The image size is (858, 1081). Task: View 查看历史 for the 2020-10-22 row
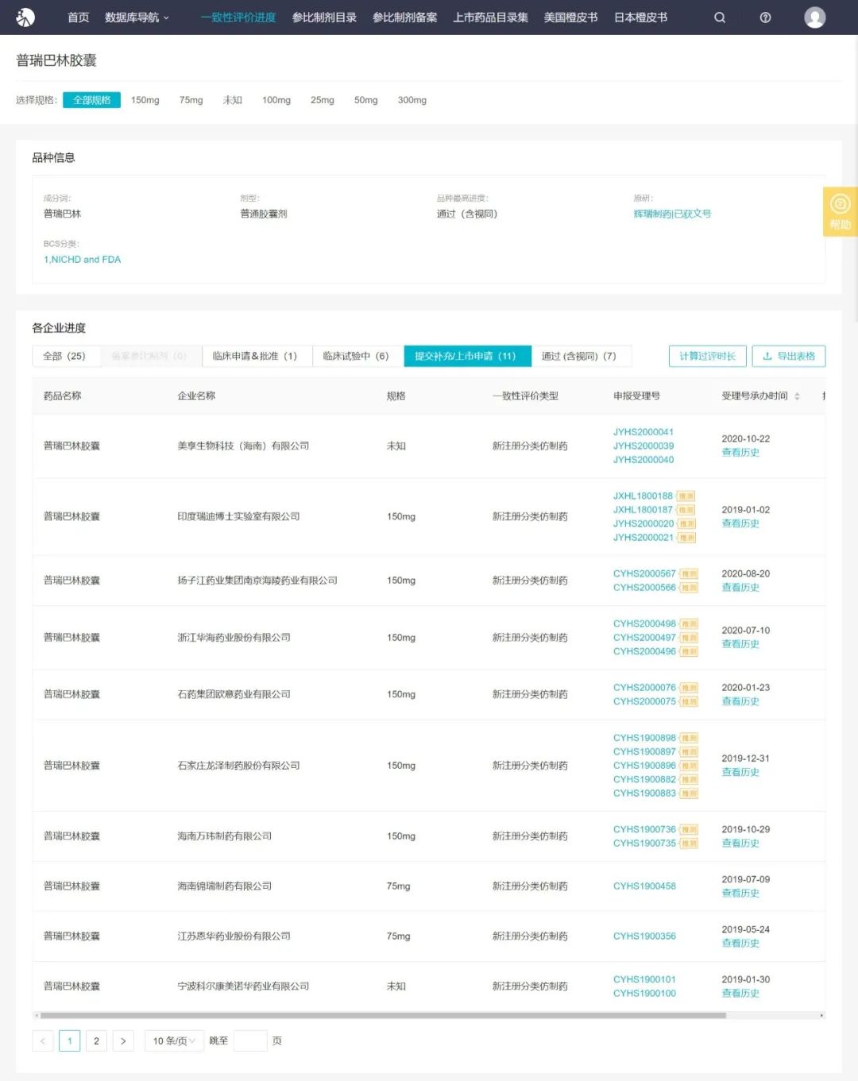point(740,453)
